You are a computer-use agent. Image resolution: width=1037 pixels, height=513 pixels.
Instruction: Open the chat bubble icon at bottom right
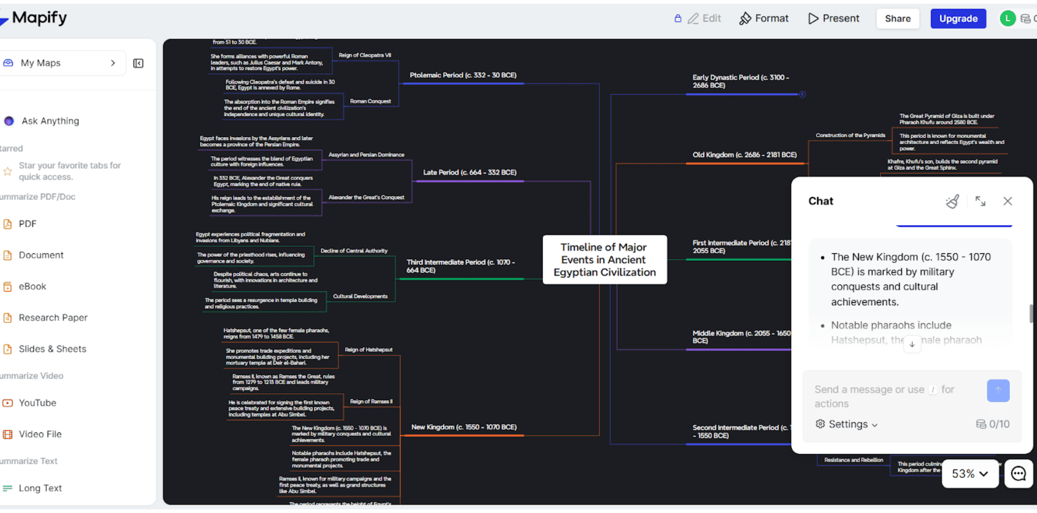(1019, 473)
